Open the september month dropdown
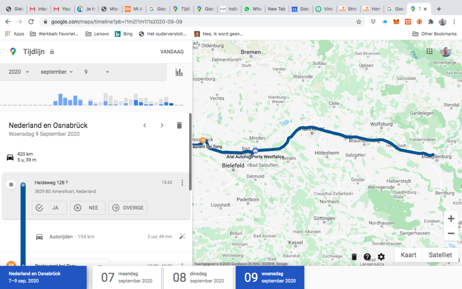This screenshot has height=289, width=462. tap(57, 72)
